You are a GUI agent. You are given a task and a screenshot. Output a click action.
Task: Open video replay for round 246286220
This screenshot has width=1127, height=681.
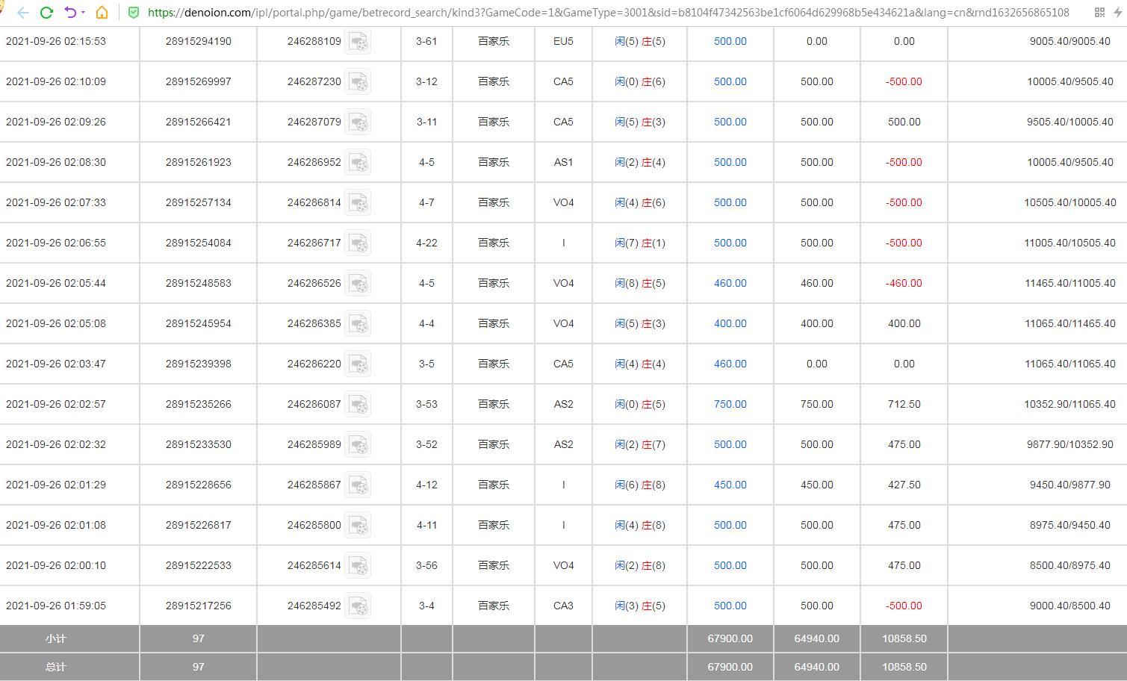click(x=358, y=364)
